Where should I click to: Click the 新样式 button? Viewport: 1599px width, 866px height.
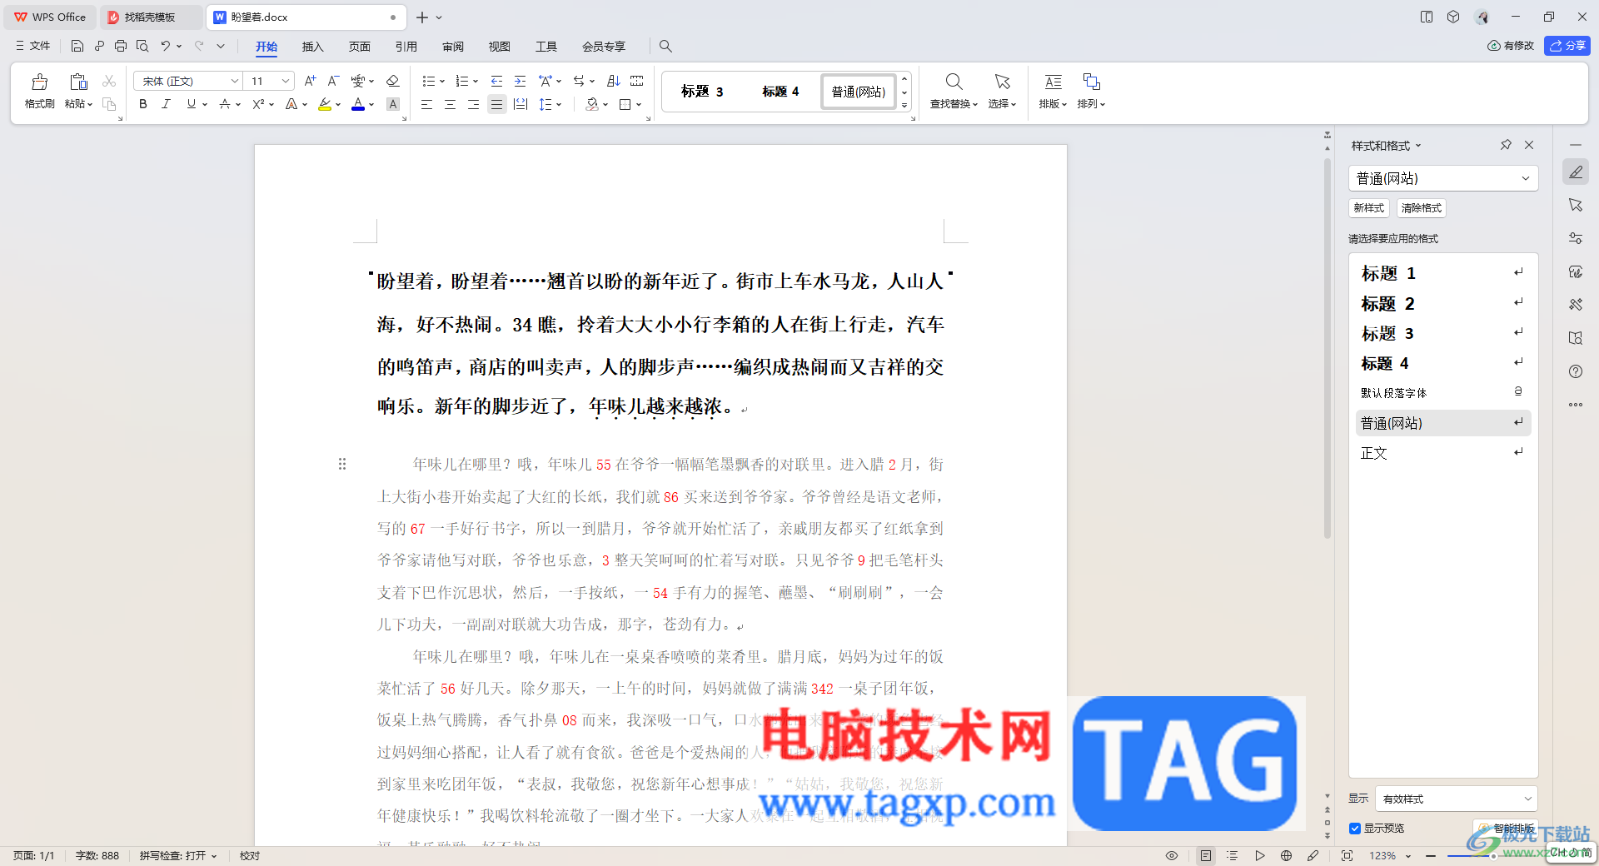click(1368, 208)
